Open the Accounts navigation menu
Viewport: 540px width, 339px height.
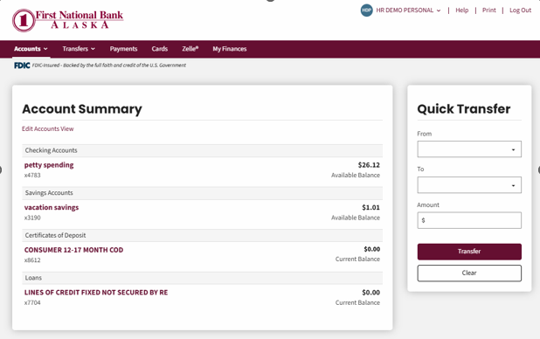coord(31,49)
